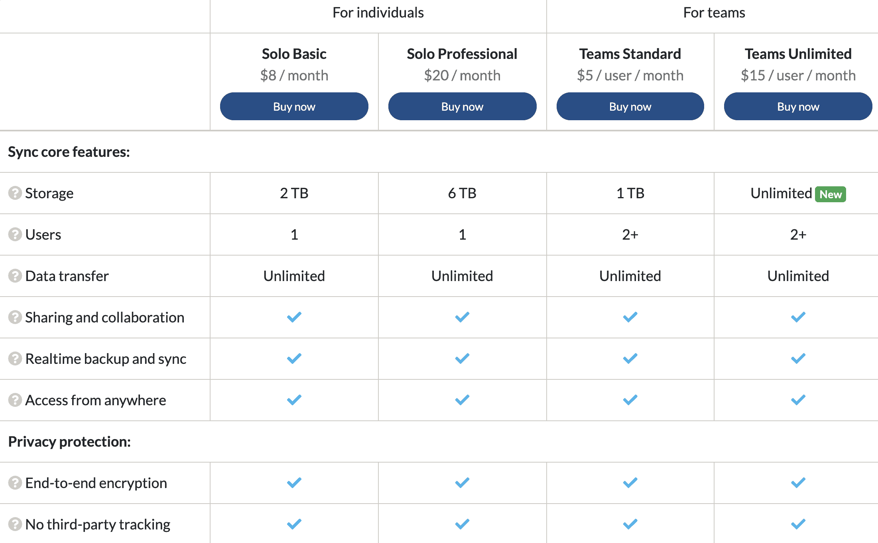Click the question mark next to Data transfer

[15, 276]
